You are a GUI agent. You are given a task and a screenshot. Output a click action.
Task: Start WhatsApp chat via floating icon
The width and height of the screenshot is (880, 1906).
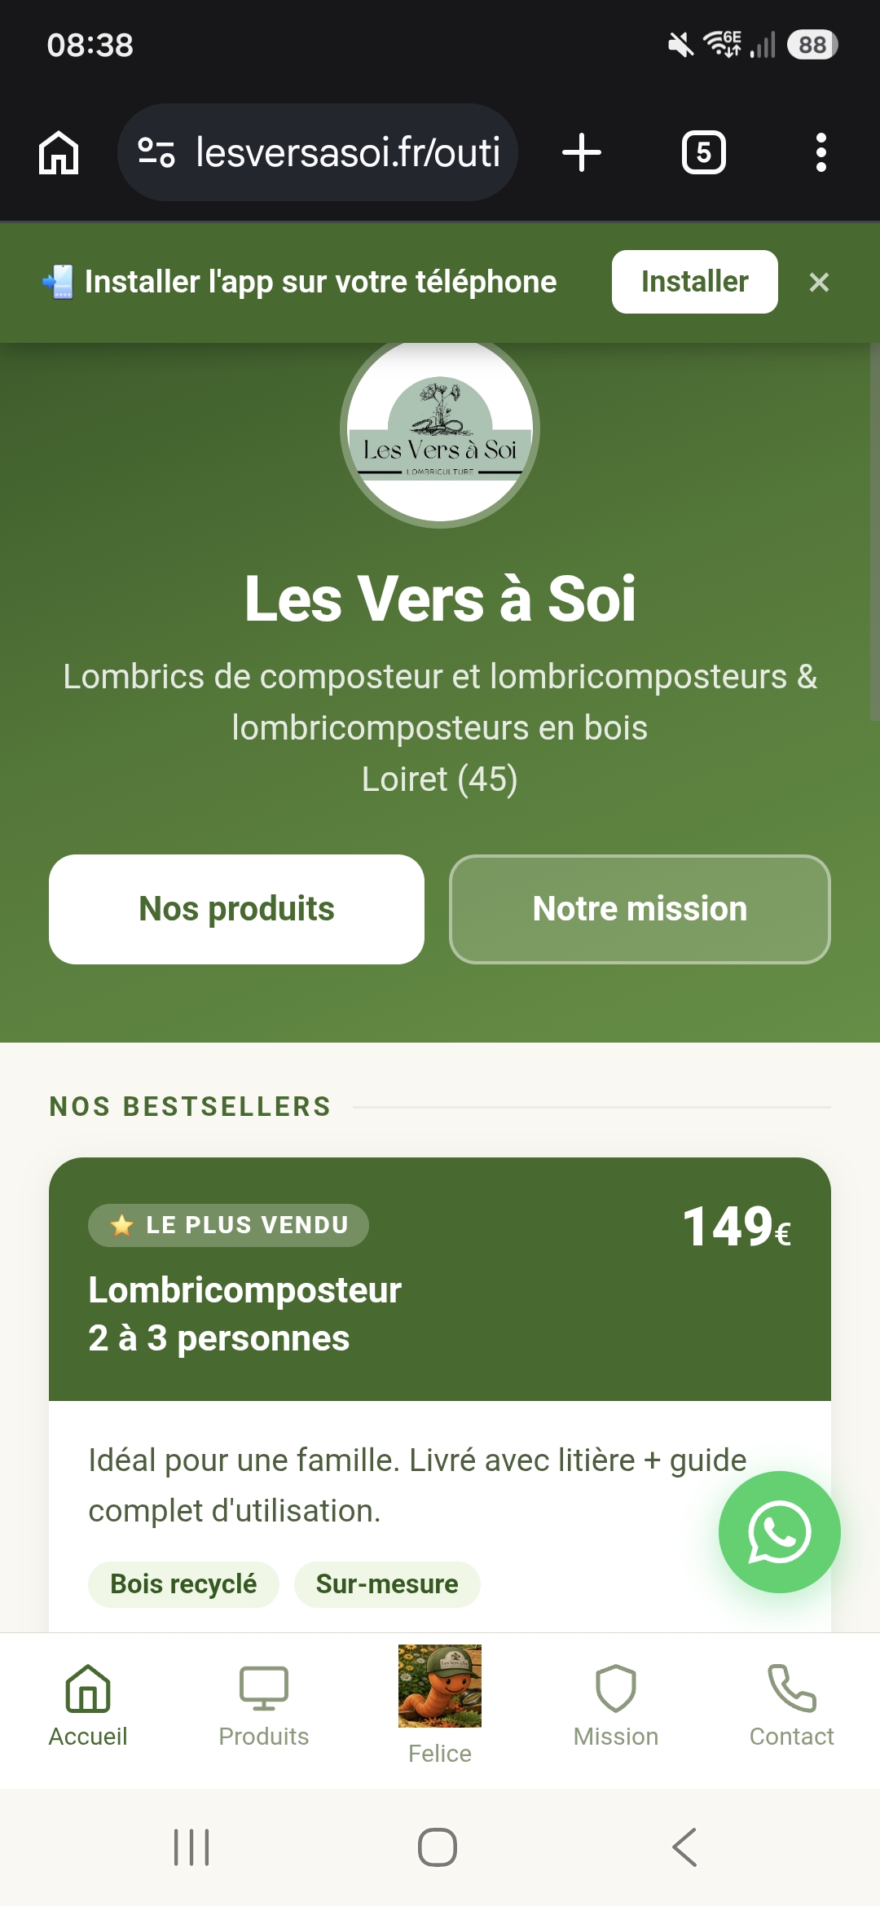pos(779,1531)
